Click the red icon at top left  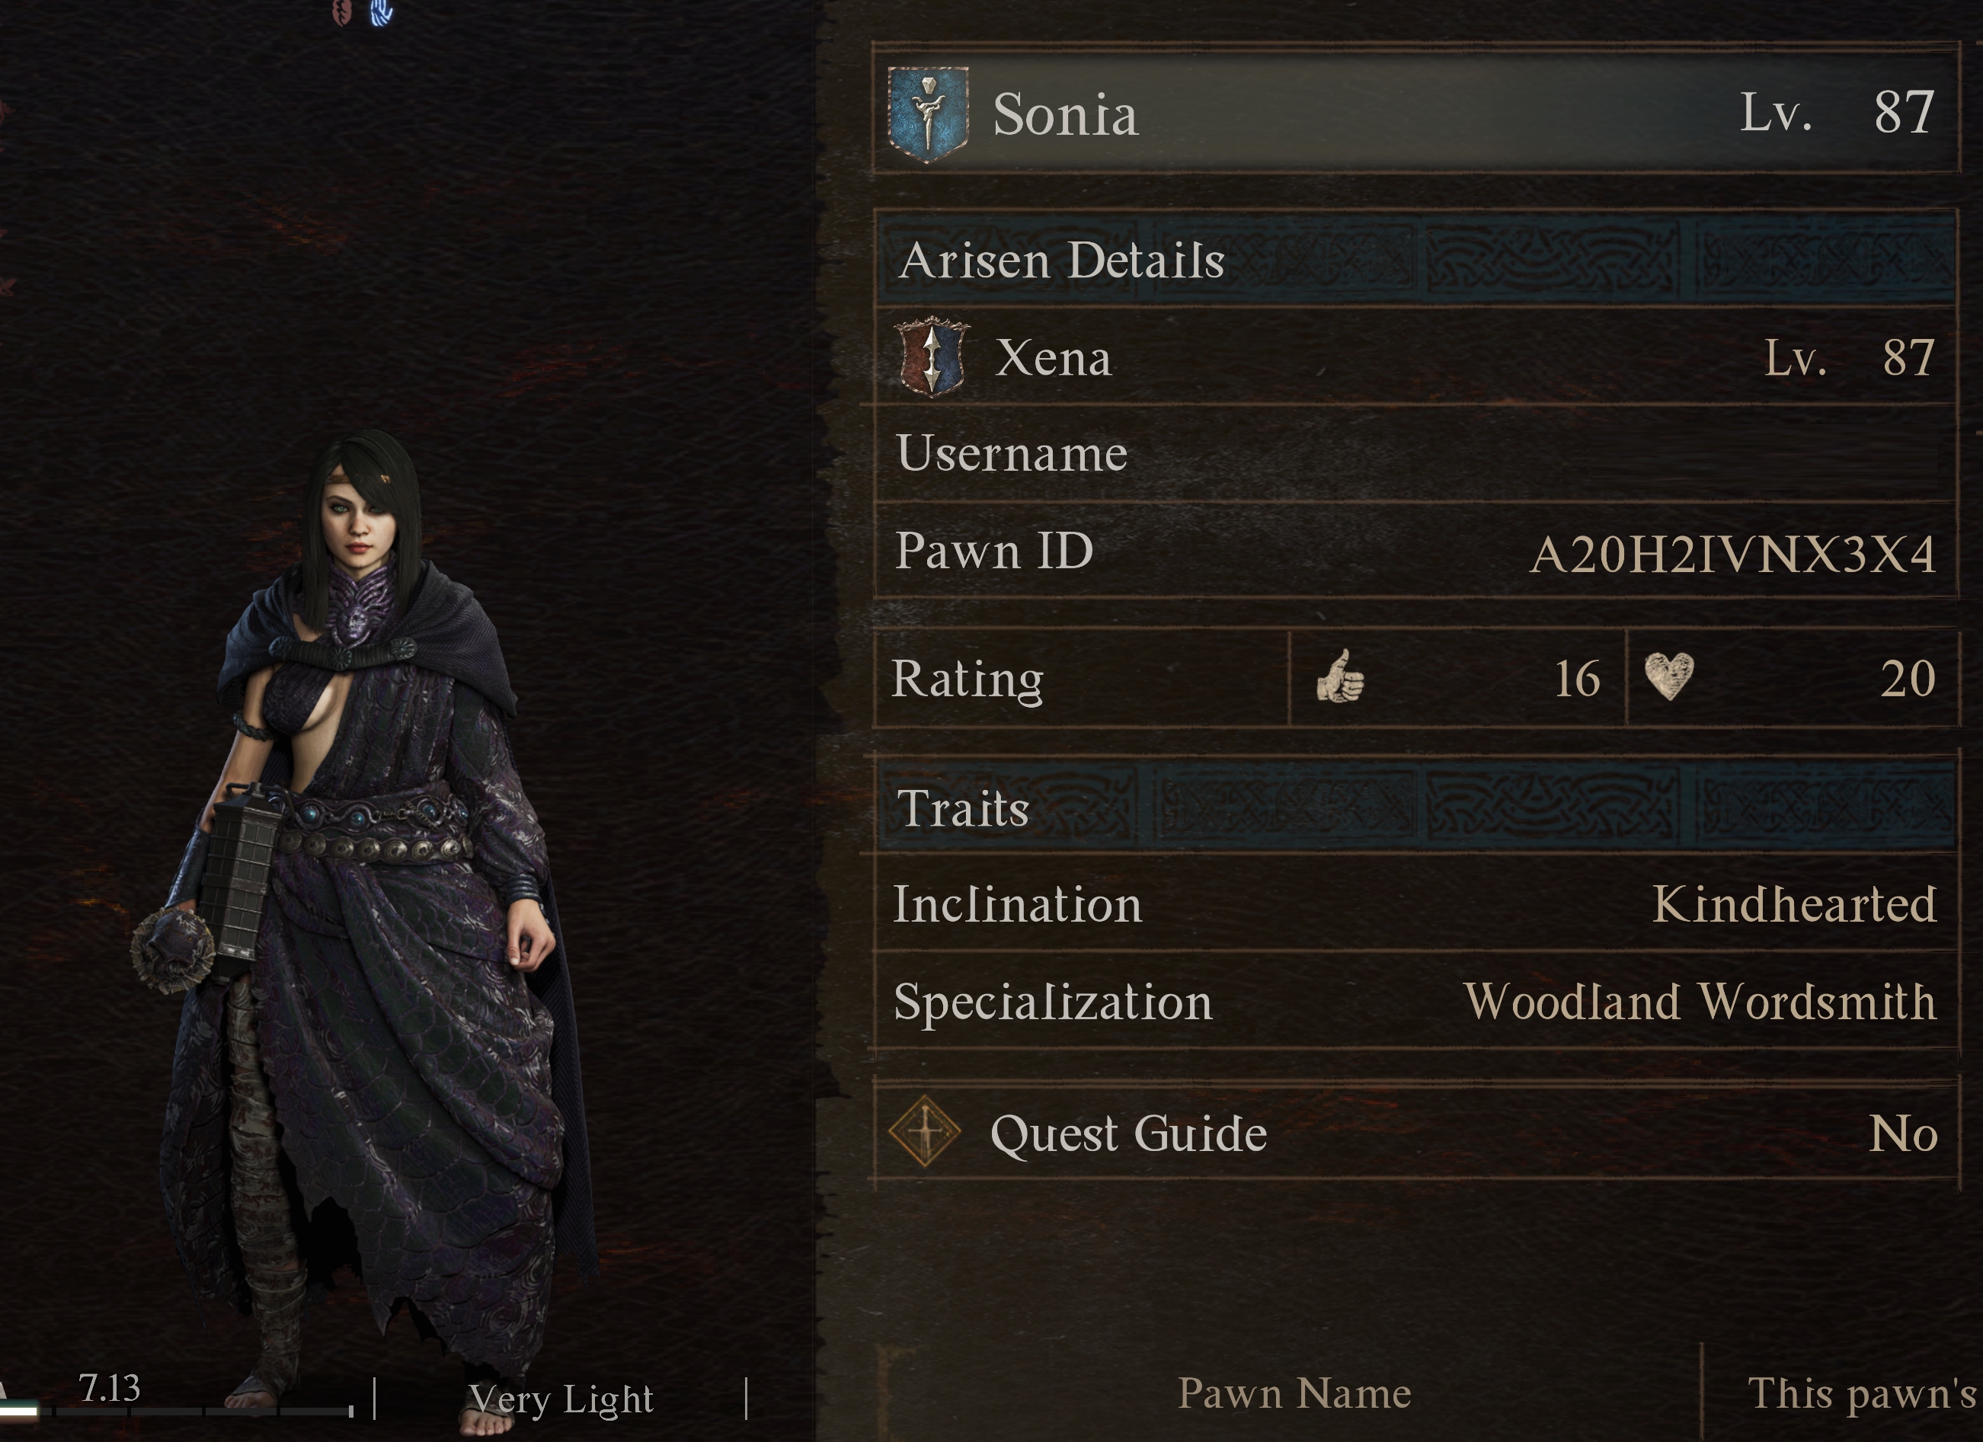(x=342, y=12)
